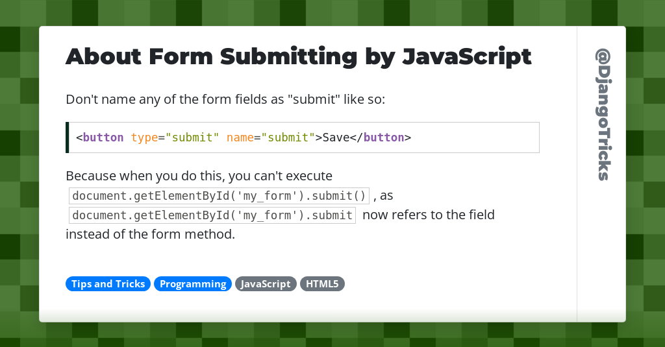This screenshot has height=347, width=665.
Task: Click the "Don't name any of the form fields" sentence
Action: 225,100
